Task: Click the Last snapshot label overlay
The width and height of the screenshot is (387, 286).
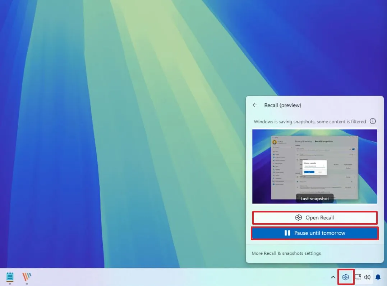Action: (x=314, y=198)
